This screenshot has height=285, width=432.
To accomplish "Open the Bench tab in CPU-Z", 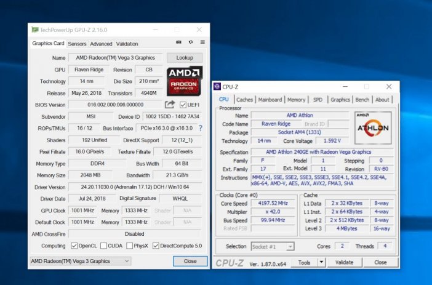I will tap(362, 100).
